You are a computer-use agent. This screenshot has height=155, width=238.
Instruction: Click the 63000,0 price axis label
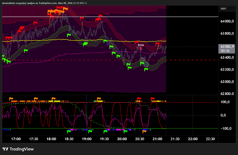coord(227,82)
